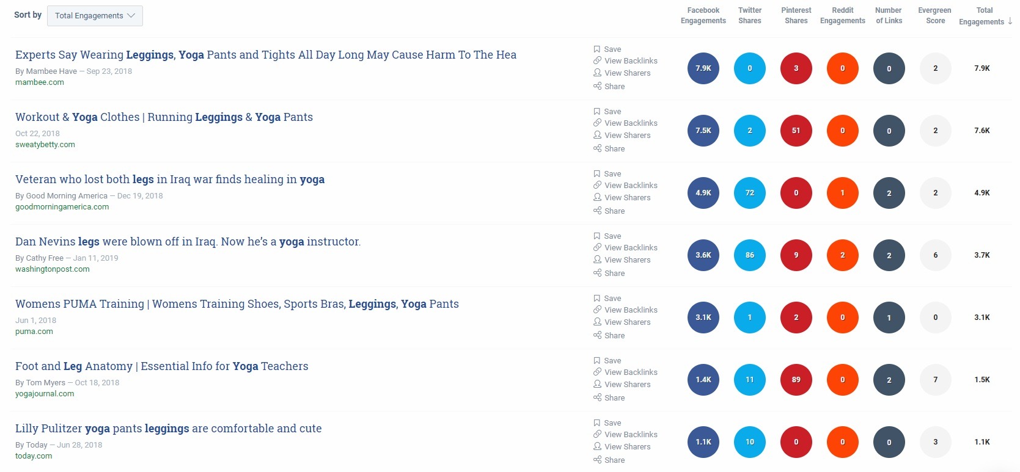Screen dimensions: 1020x472
Task: Sort by Facebook Engagements column header
Action: tap(703, 16)
